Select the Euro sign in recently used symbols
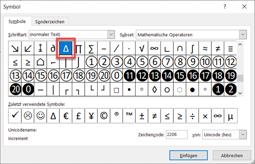The height and width of the screenshot is (164, 255). click(x=66, y=116)
